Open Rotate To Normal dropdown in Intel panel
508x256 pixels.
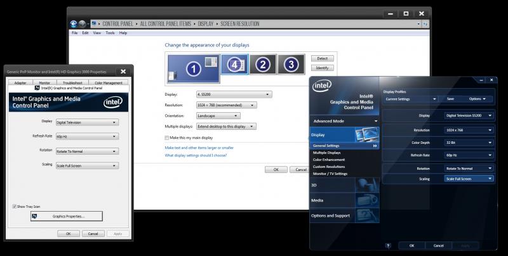click(469, 169)
